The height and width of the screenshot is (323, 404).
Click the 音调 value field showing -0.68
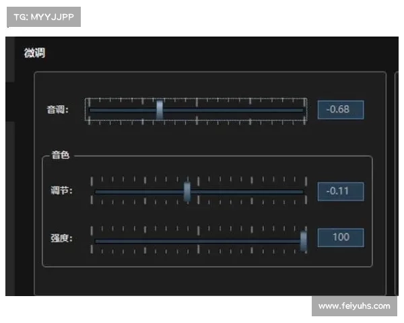[341, 110]
